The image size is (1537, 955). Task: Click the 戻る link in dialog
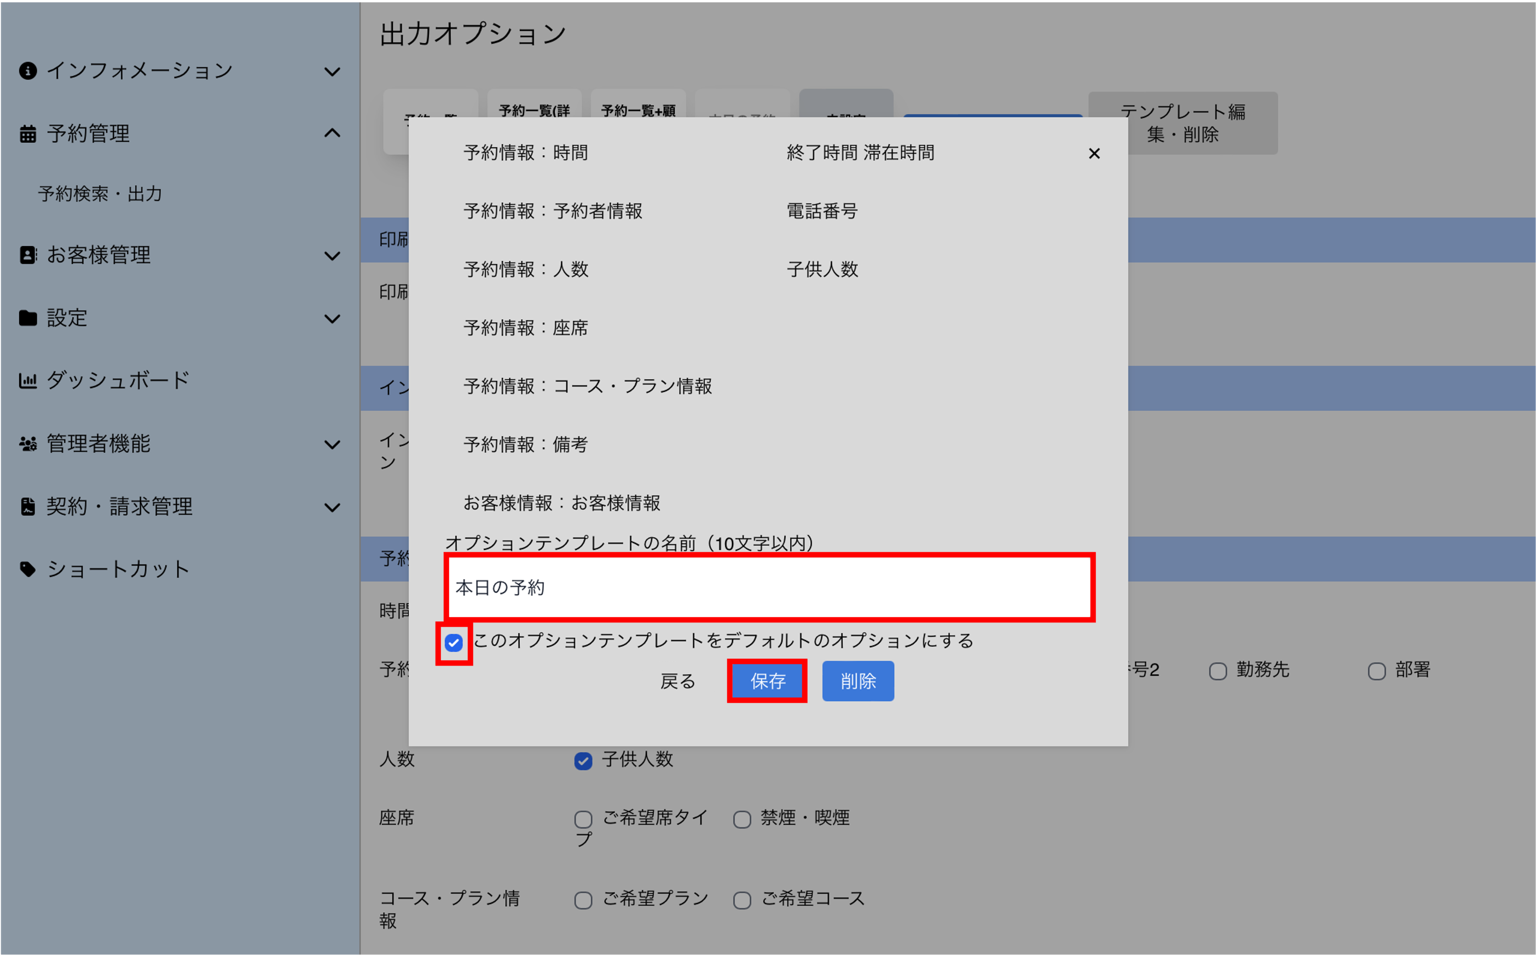pos(677,681)
